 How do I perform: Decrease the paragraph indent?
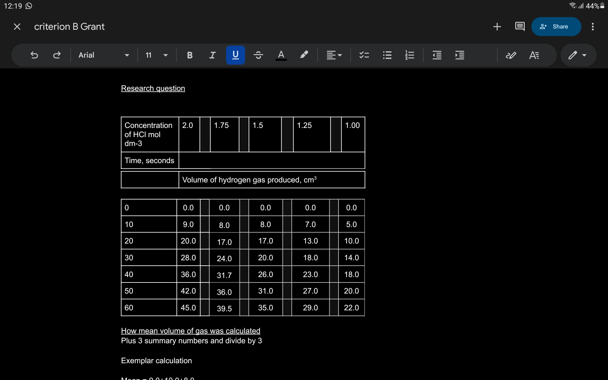(x=437, y=55)
